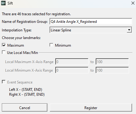The image size is (136, 114).
Task: Enable the Minimum landmark checkbox
Action: pyautogui.click(x=51, y=45)
